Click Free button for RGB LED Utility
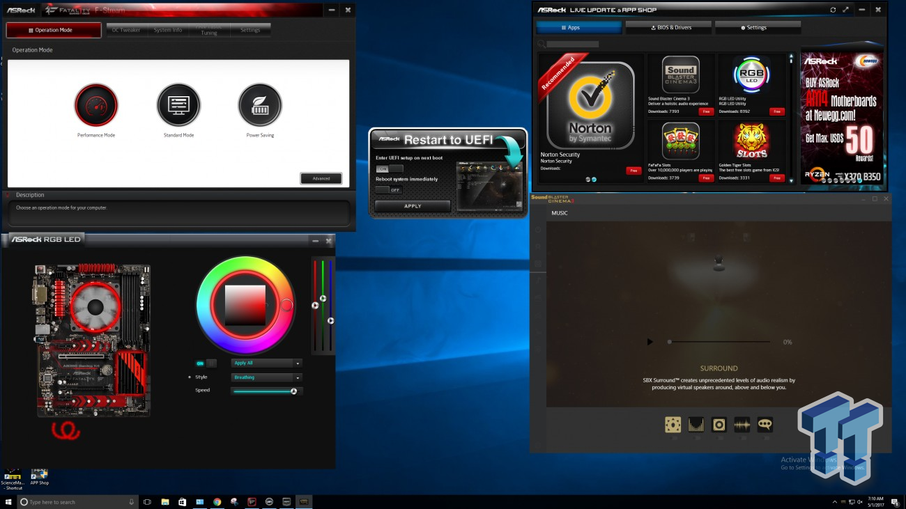Image resolution: width=906 pixels, height=509 pixels. [777, 111]
